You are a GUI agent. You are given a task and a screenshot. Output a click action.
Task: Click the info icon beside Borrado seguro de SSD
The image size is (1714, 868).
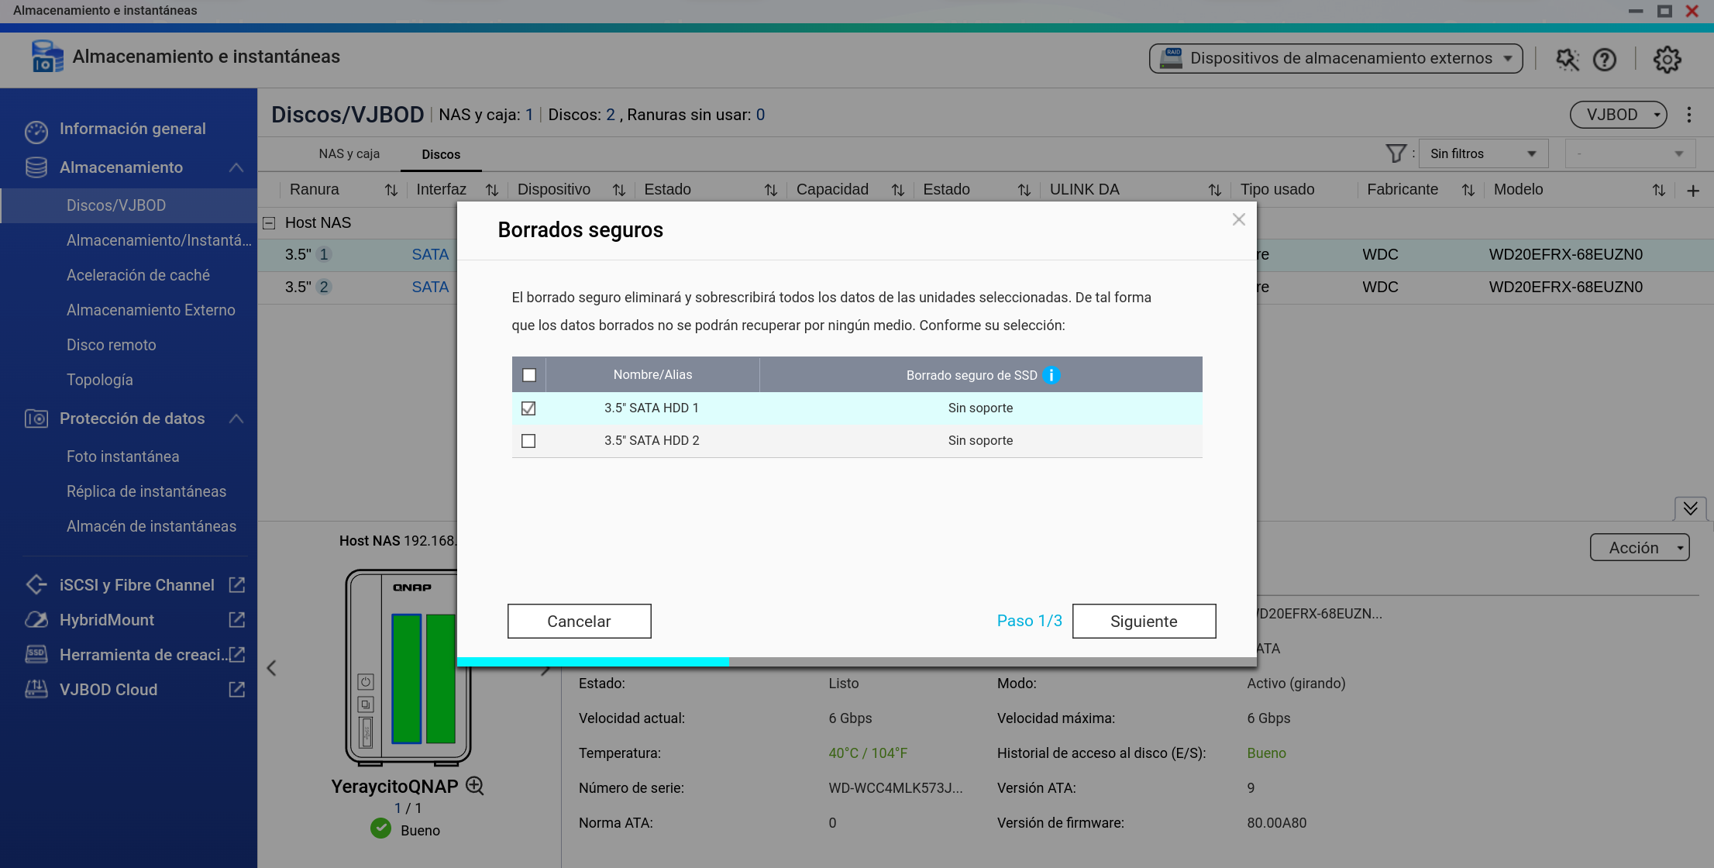click(x=1051, y=375)
